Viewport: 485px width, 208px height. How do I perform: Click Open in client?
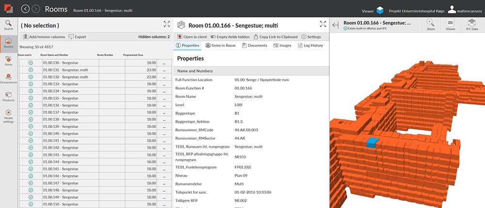pos(192,37)
